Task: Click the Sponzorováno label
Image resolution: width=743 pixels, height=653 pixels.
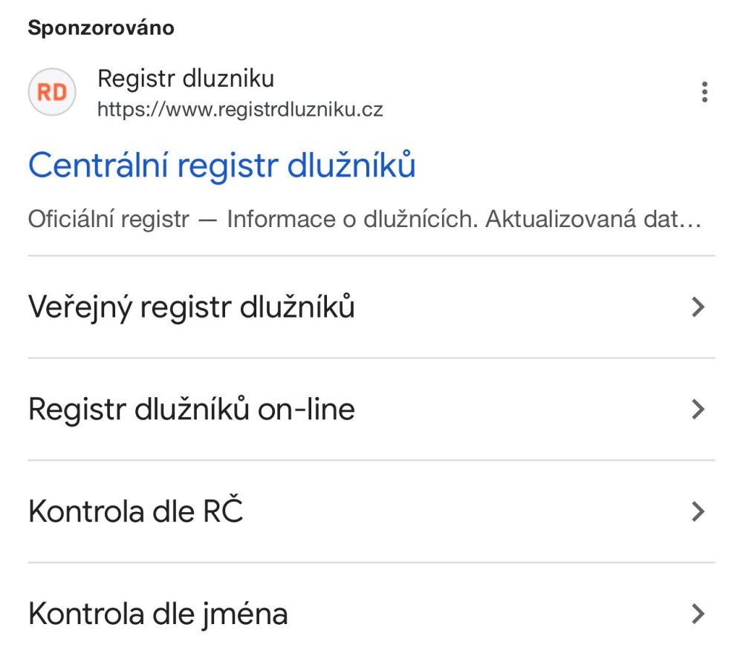Action: click(x=101, y=29)
